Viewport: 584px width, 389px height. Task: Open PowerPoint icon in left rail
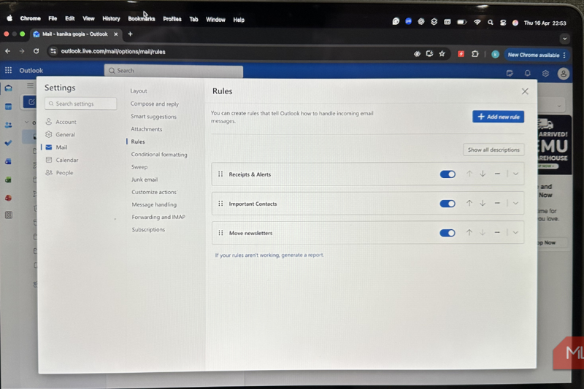[x=8, y=198]
